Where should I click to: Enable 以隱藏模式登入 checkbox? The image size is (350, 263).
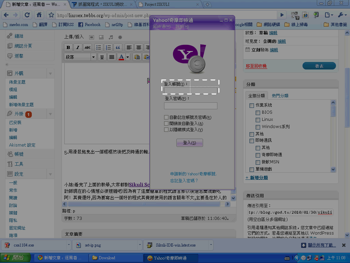[x=166, y=130]
